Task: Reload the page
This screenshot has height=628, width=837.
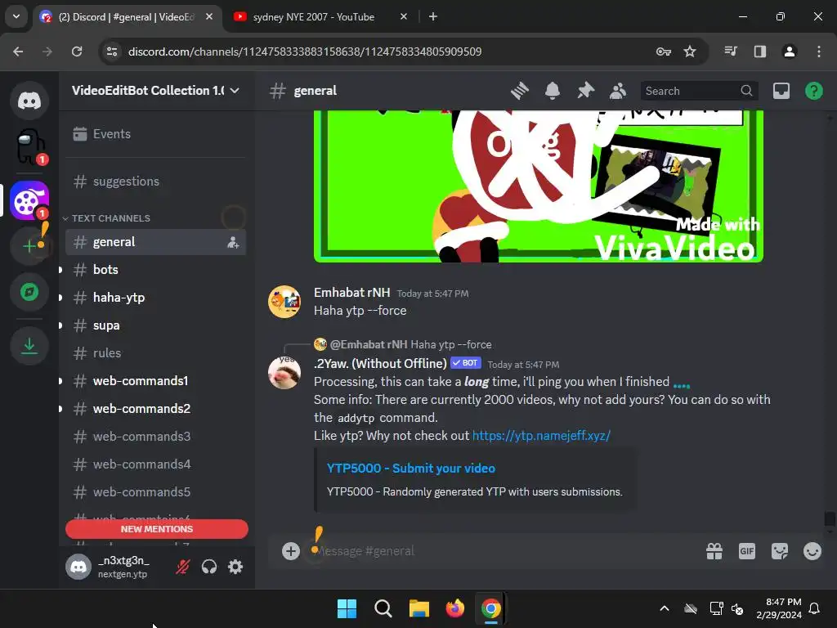Action: [x=77, y=52]
